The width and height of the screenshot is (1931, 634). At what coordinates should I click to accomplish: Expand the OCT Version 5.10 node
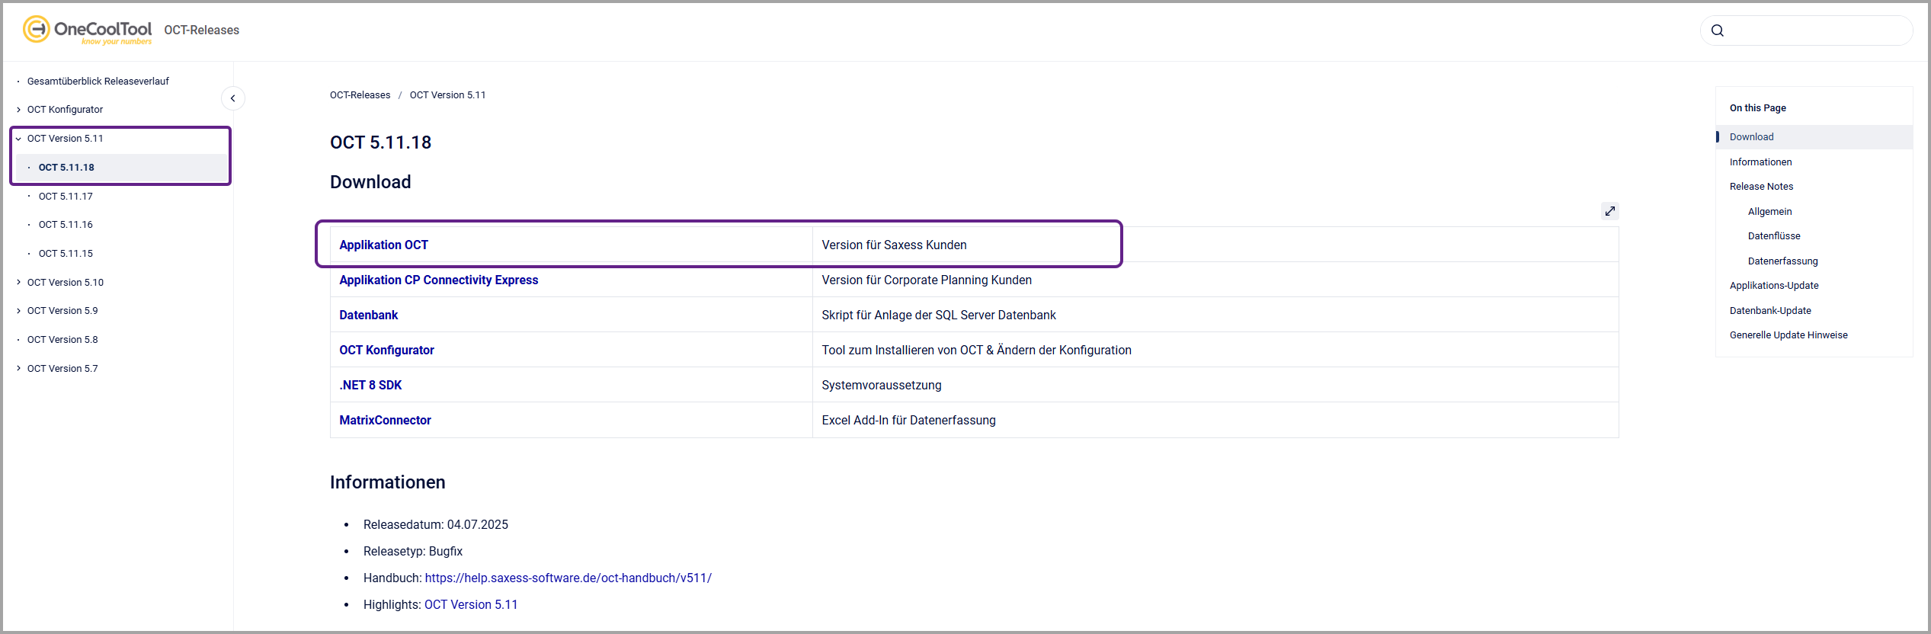pos(19,283)
